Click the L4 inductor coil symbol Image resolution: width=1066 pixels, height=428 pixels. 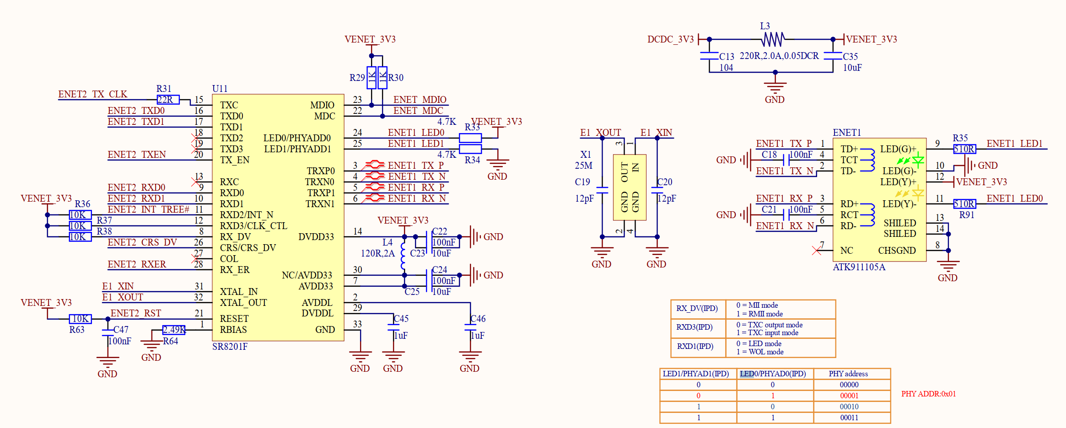coord(404,256)
